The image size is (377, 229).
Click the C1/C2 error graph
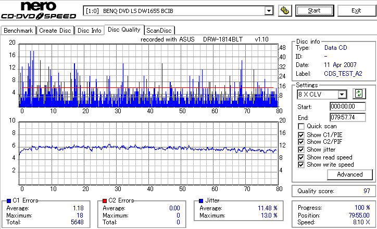[148, 75]
